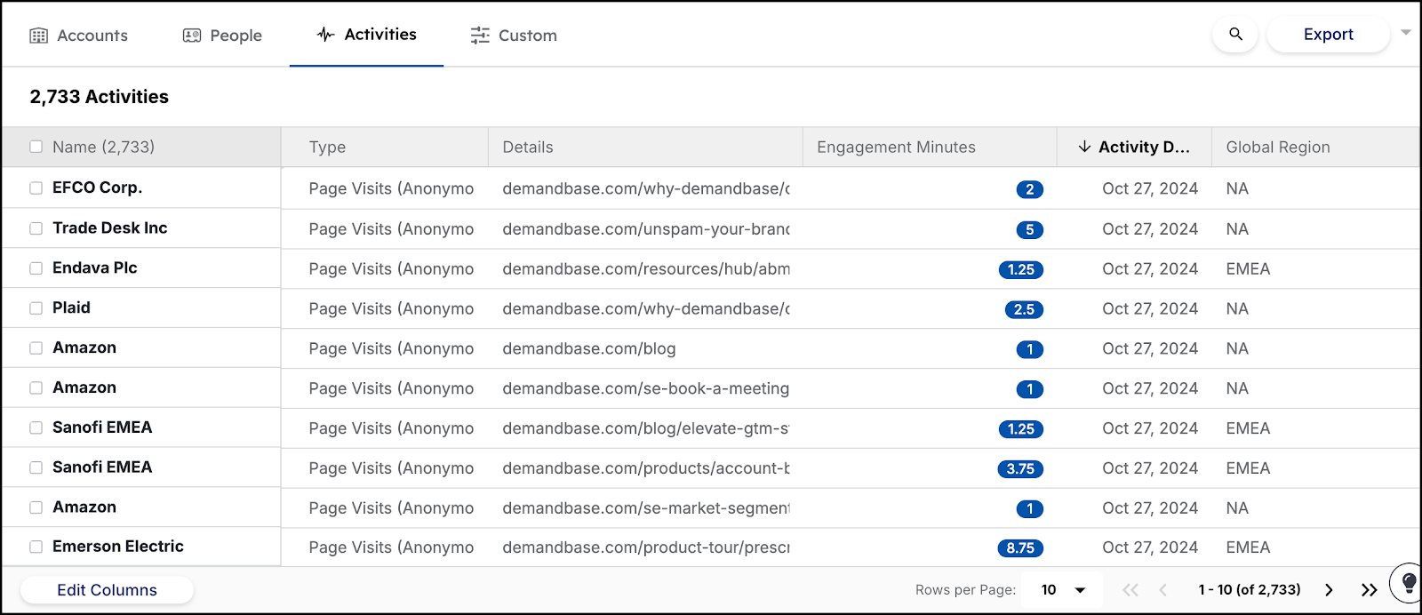Switch to the People tab
1422x615 pixels.
coord(222,36)
